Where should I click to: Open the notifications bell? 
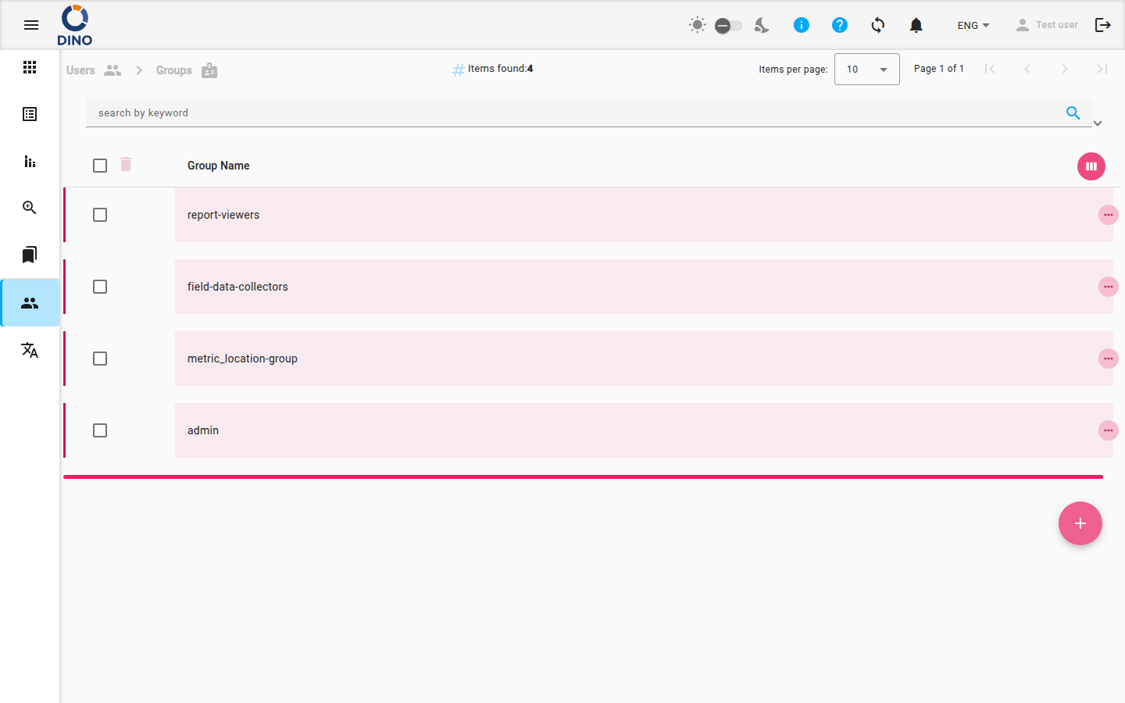click(x=916, y=25)
